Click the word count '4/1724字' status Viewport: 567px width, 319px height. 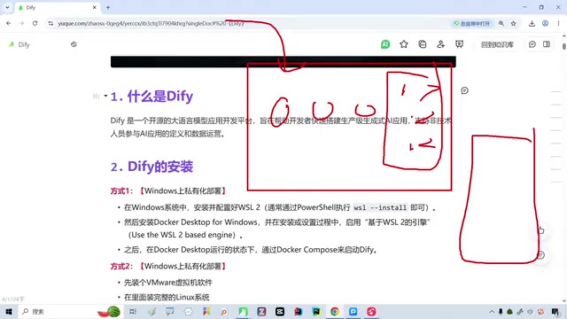click(x=12, y=300)
